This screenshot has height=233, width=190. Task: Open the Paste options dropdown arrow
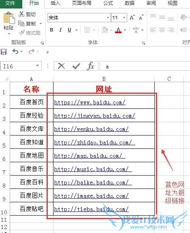(9, 34)
